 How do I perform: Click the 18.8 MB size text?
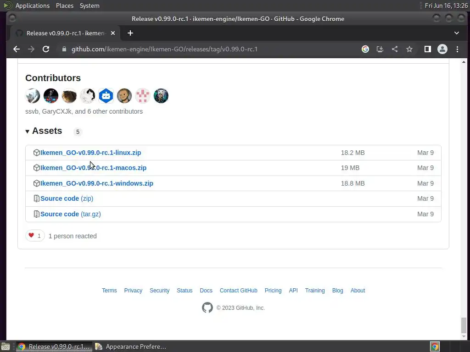point(353,183)
